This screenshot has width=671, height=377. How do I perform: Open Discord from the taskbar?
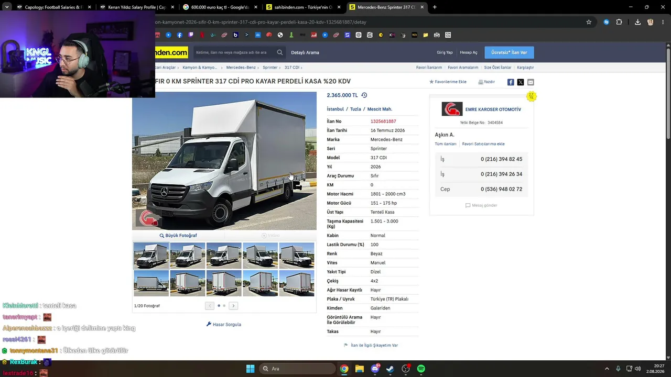pyautogui.click(x=375, y=369)
